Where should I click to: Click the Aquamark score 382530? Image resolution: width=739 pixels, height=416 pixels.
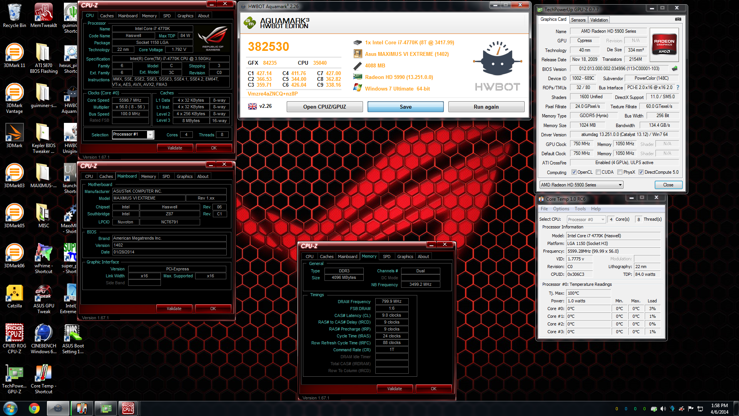[x=268, y=47]
